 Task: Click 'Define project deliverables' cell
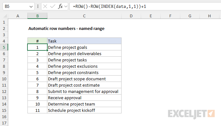(x=84, y=54)
